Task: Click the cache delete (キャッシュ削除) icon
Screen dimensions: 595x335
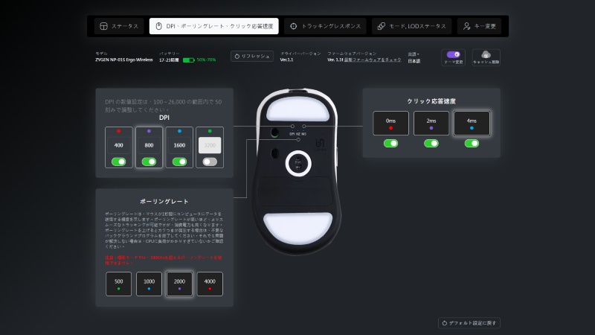Action: 486,55
